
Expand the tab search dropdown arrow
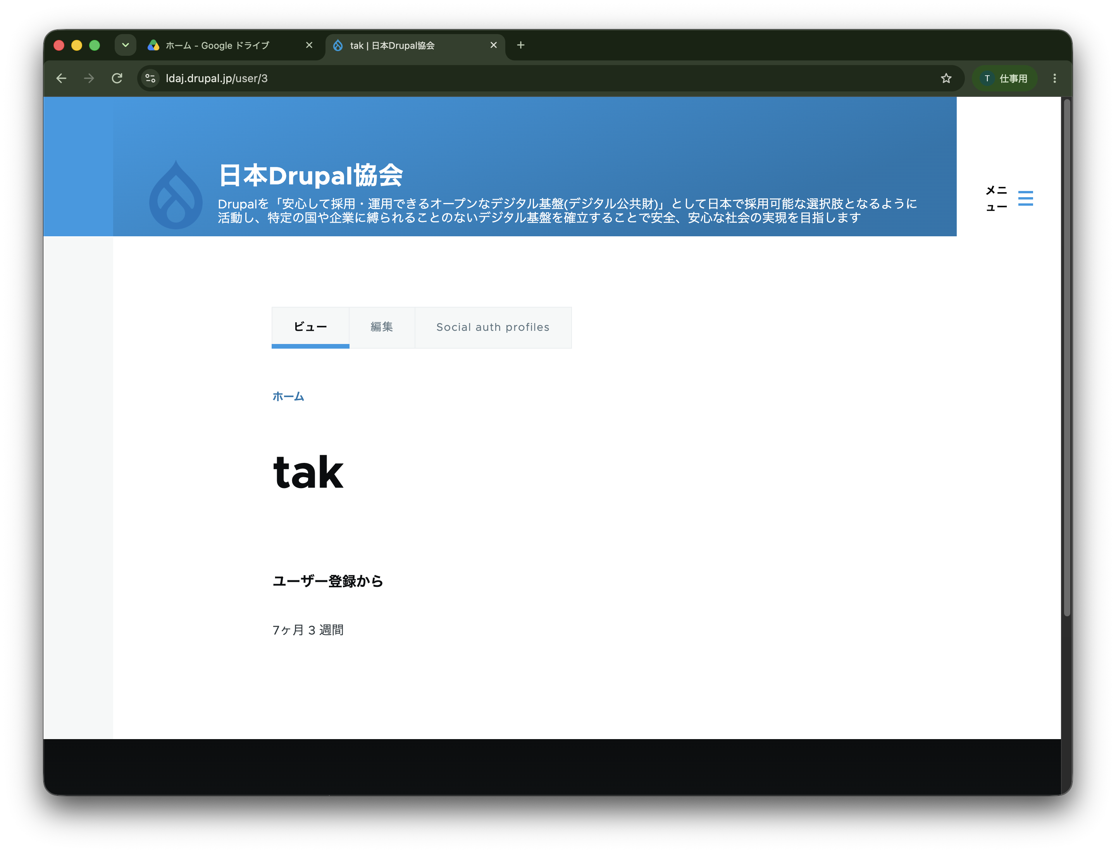(x=126, y=45)
